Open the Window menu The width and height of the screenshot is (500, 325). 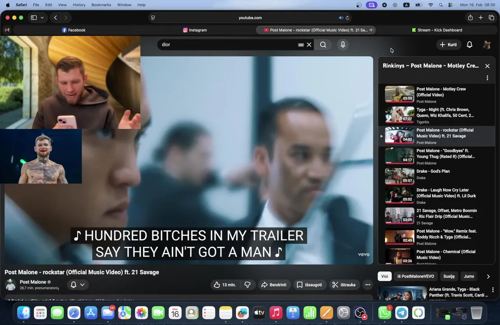pos(124,5)
